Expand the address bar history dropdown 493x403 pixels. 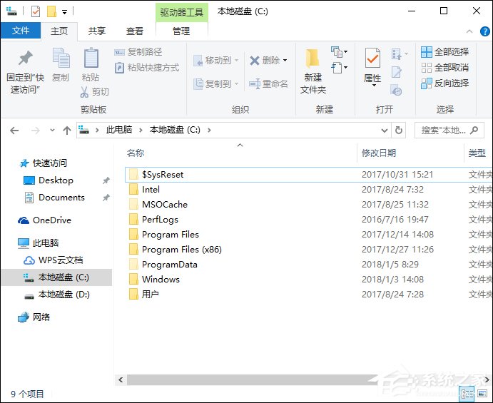385,130
